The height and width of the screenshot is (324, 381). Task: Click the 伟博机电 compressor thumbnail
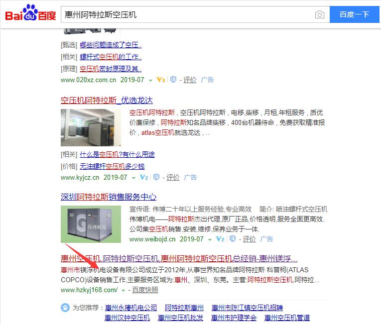pyautogui.click(x=91, y=224)
